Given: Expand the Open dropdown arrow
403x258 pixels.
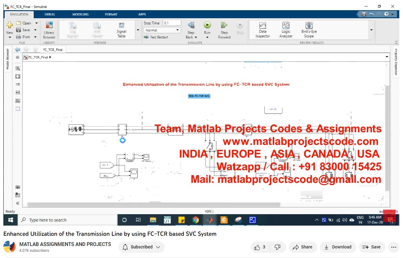Looking at the screenshot, I should (x=36, y=23).
